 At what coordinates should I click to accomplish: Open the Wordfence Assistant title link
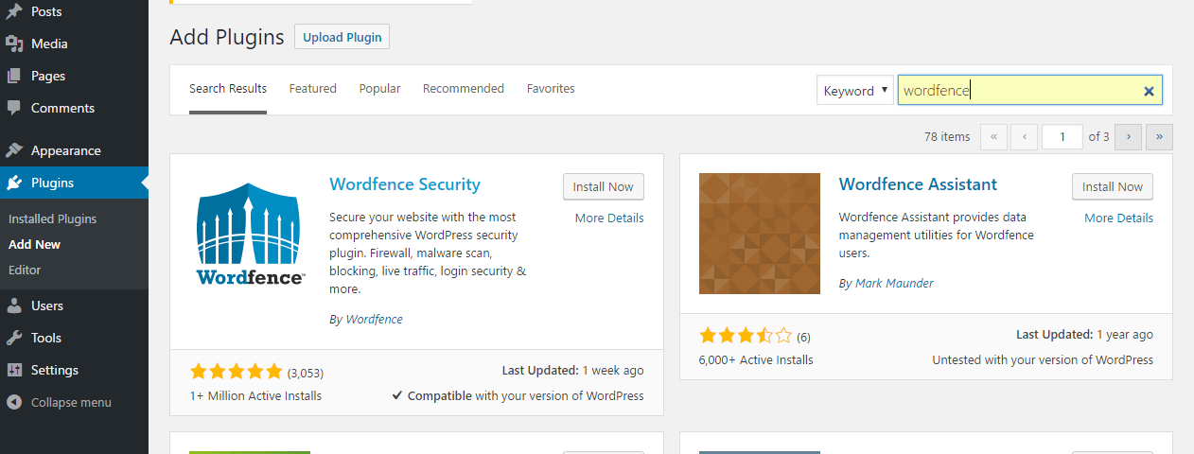tap(918, 184)
